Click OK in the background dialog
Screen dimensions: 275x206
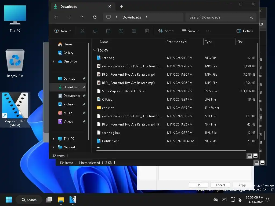[x=198, y=185]
